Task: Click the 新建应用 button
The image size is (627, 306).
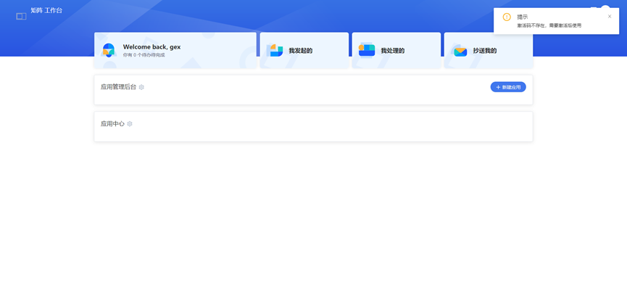Action: click(508, 87)
